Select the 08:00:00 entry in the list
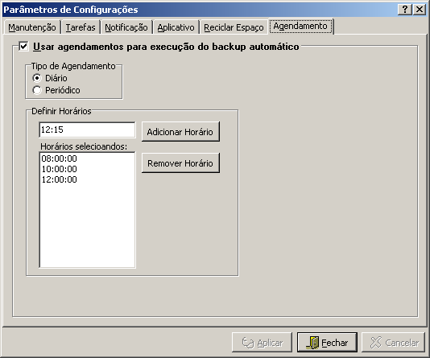The height and width of the screenshot is (358, 430). pos(87,158)
